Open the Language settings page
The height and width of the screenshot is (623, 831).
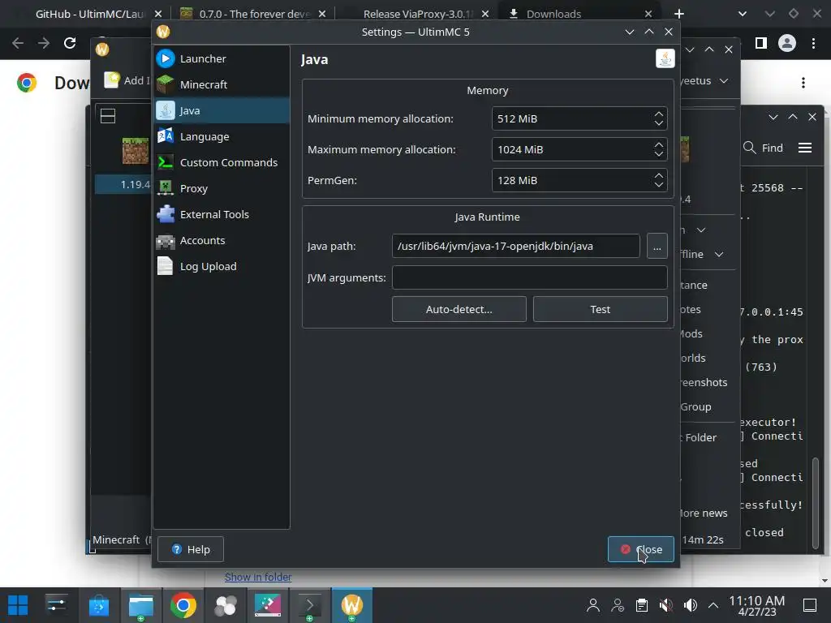click(x=221, y=136)
